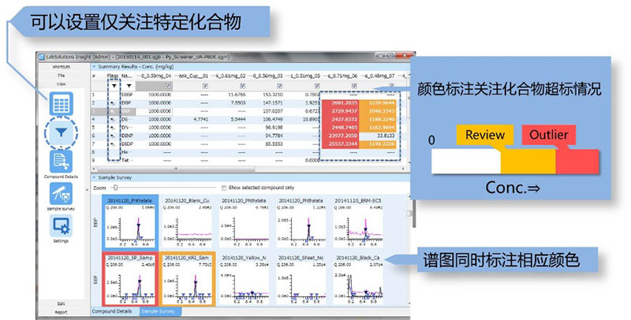
Task: Click the Report item at sidebar bottom
Action: click(61, 311)
